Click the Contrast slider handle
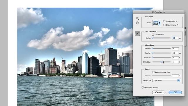The width and height of the screenshot is (188, 106). (x=152, y=57)
